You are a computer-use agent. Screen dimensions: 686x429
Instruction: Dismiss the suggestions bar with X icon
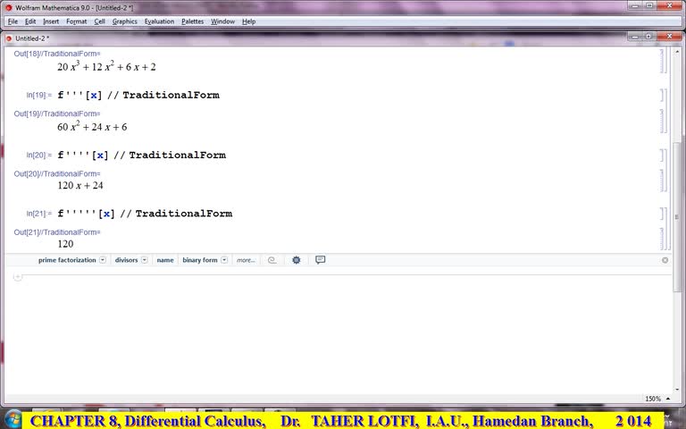(x=665, y=260)
